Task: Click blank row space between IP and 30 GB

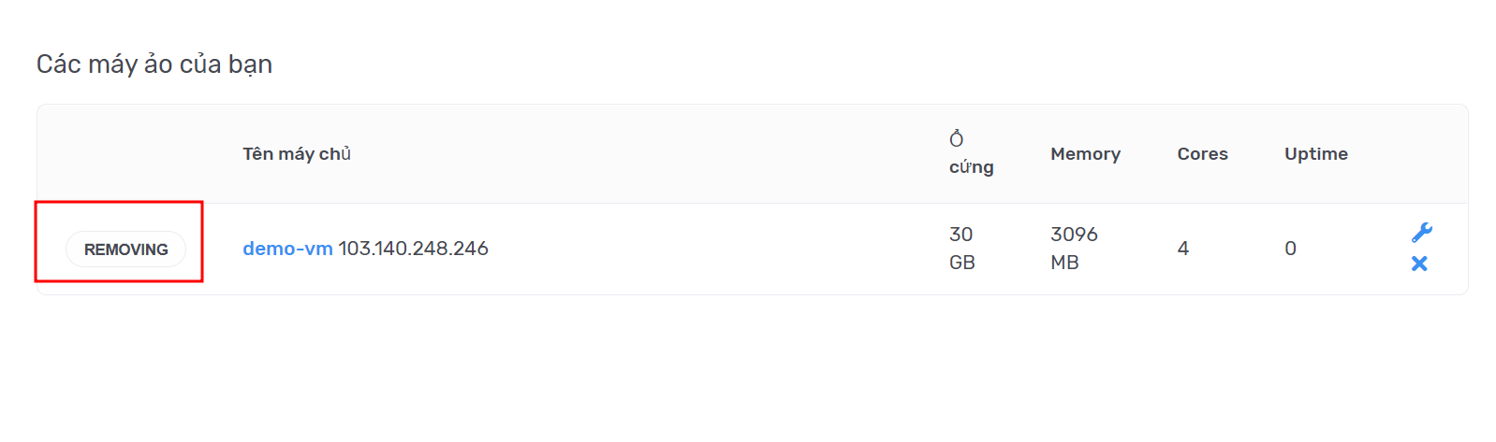Action: [x=711, y=249]
